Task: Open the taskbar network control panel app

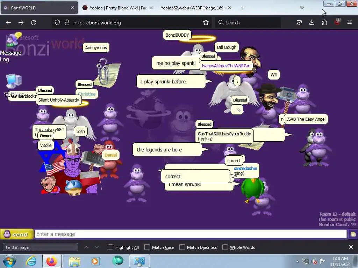Action: pyautogui.click(x=139, y=261)
